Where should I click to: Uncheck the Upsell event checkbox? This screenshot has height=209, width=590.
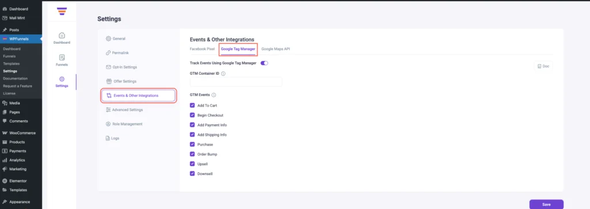click(x=192, y=164)
